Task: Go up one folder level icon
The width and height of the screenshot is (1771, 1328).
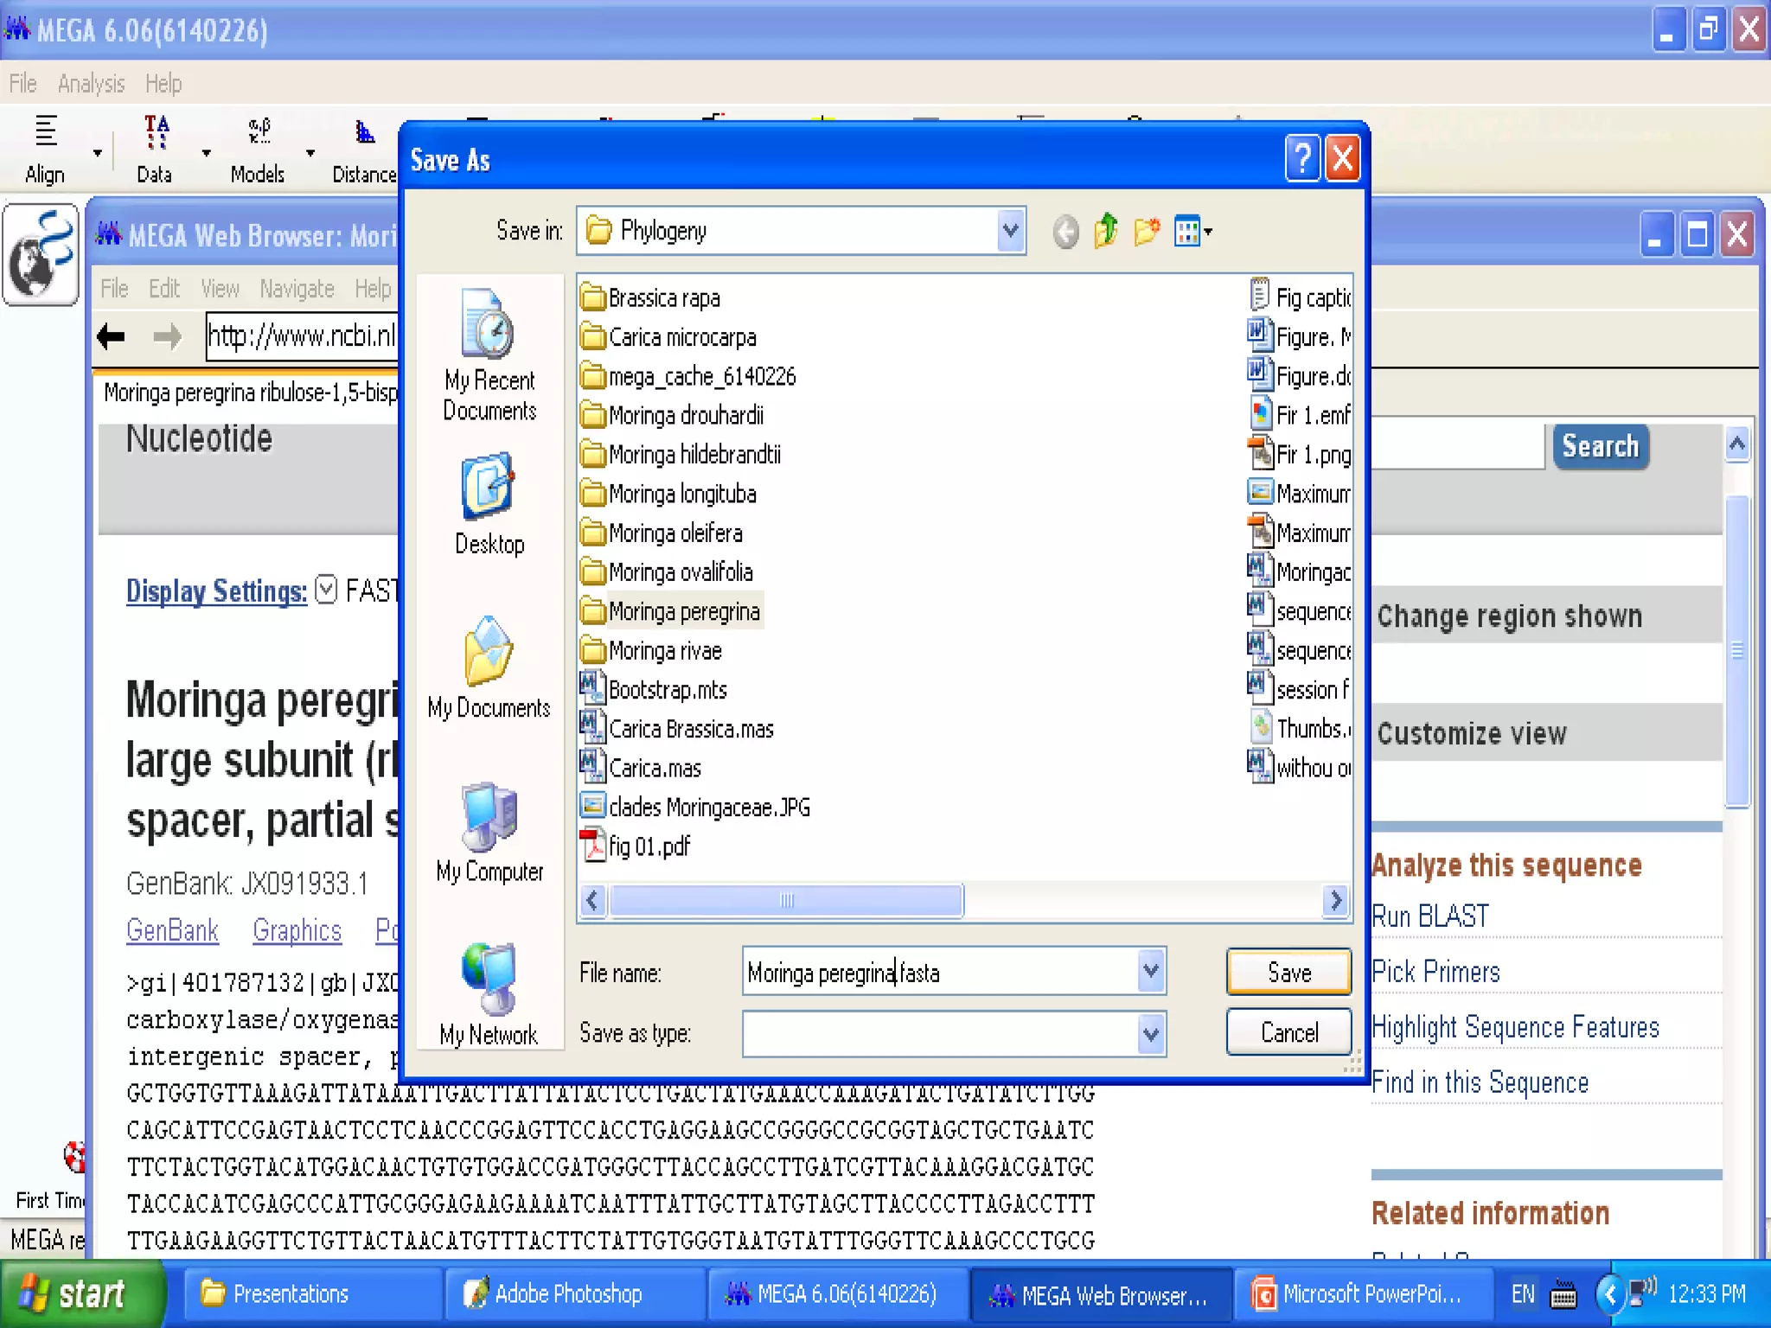Action: (x=1106, y=232)
